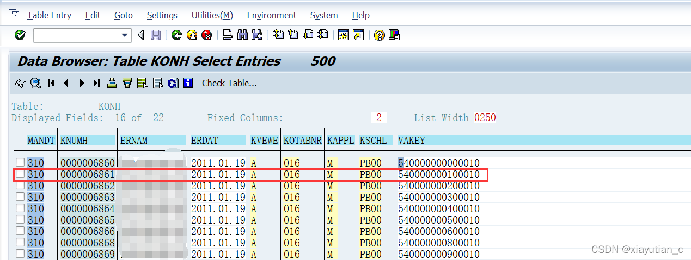Open the command field dropdown arrow
Image resolution: width=691 pixels, height=260 pixels.
pyautogui.click(x=125, y=35)
